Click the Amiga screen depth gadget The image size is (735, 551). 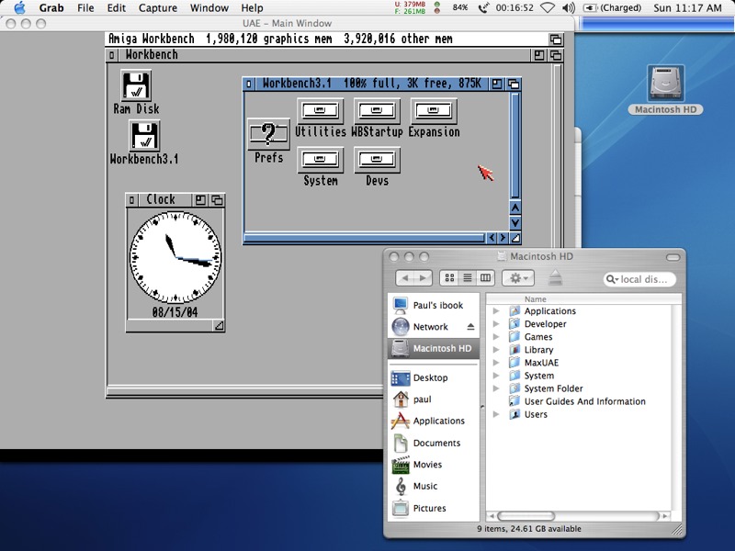click(556, 39)
